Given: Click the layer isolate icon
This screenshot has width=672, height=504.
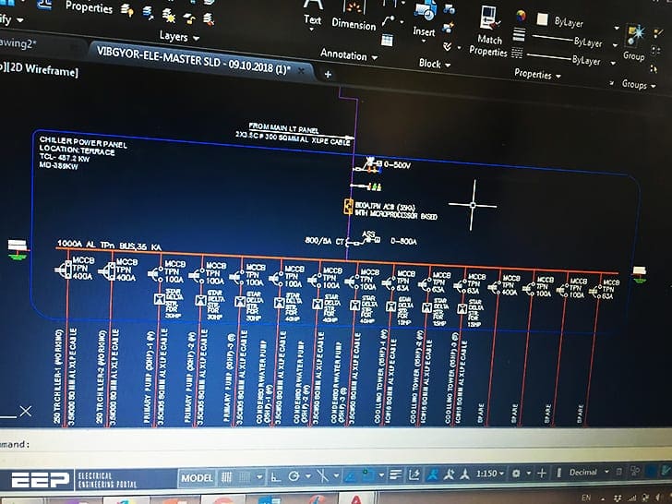Looking at the screenshot, I should pos(148,13).
